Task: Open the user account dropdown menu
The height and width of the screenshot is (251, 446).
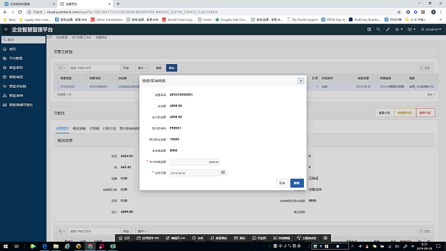Action: click(431, 29)
